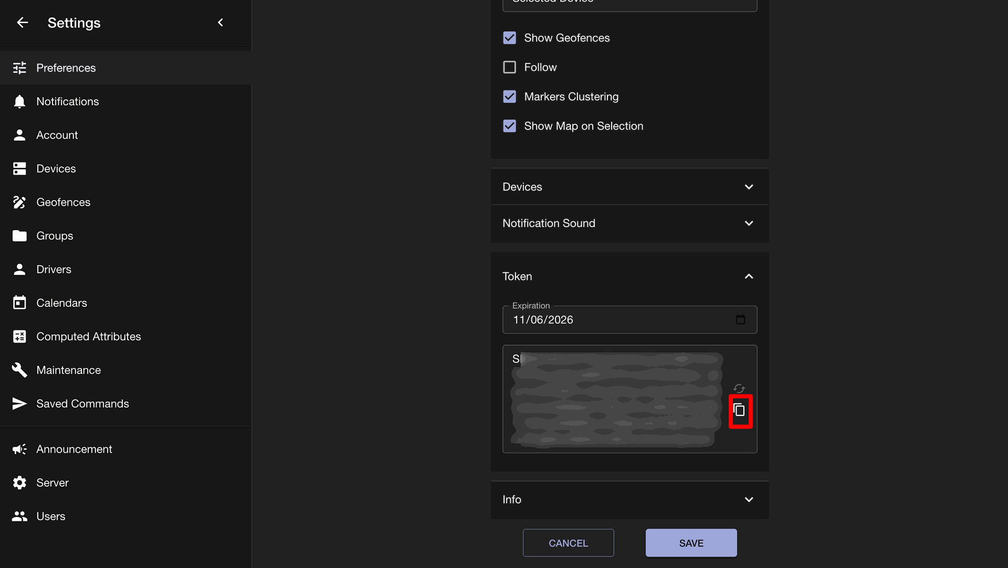
Task: Open Server settings page
Action: point(125,483)
